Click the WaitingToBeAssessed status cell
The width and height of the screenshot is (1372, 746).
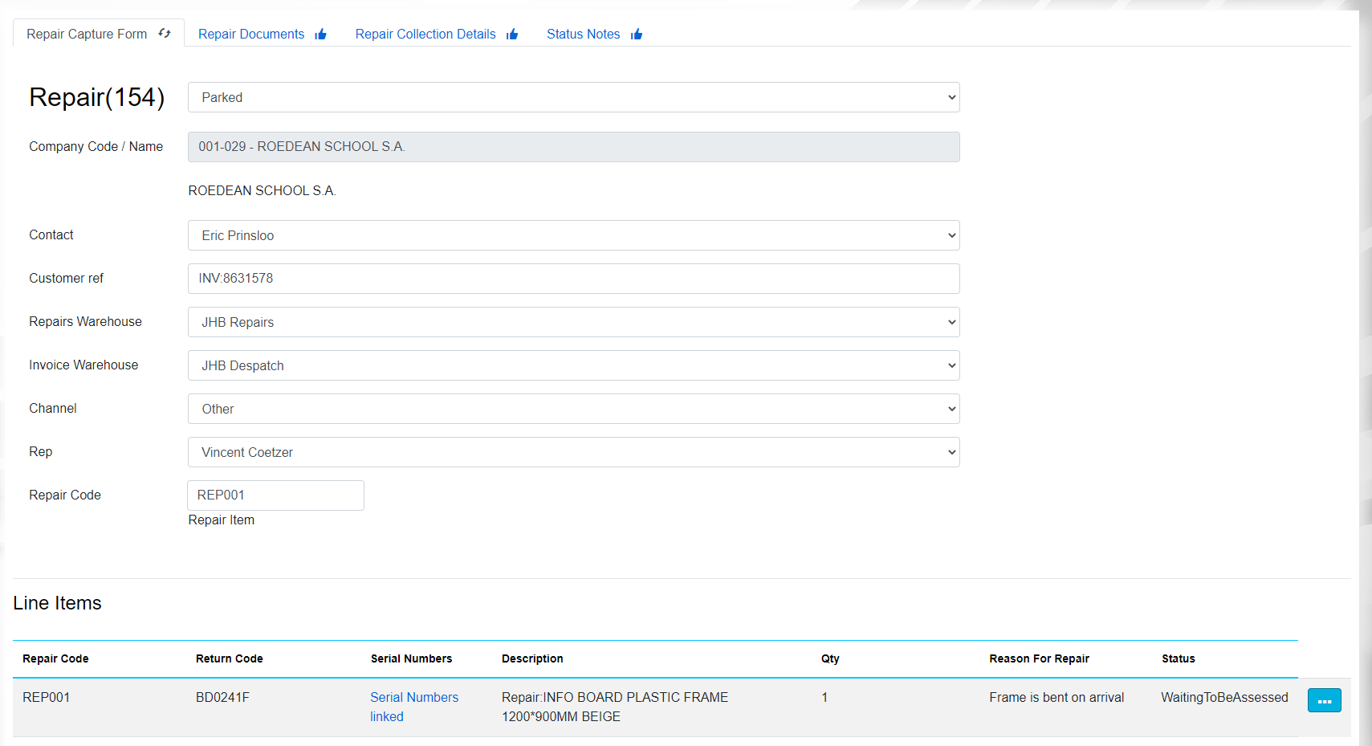[x=1224, y=697]
